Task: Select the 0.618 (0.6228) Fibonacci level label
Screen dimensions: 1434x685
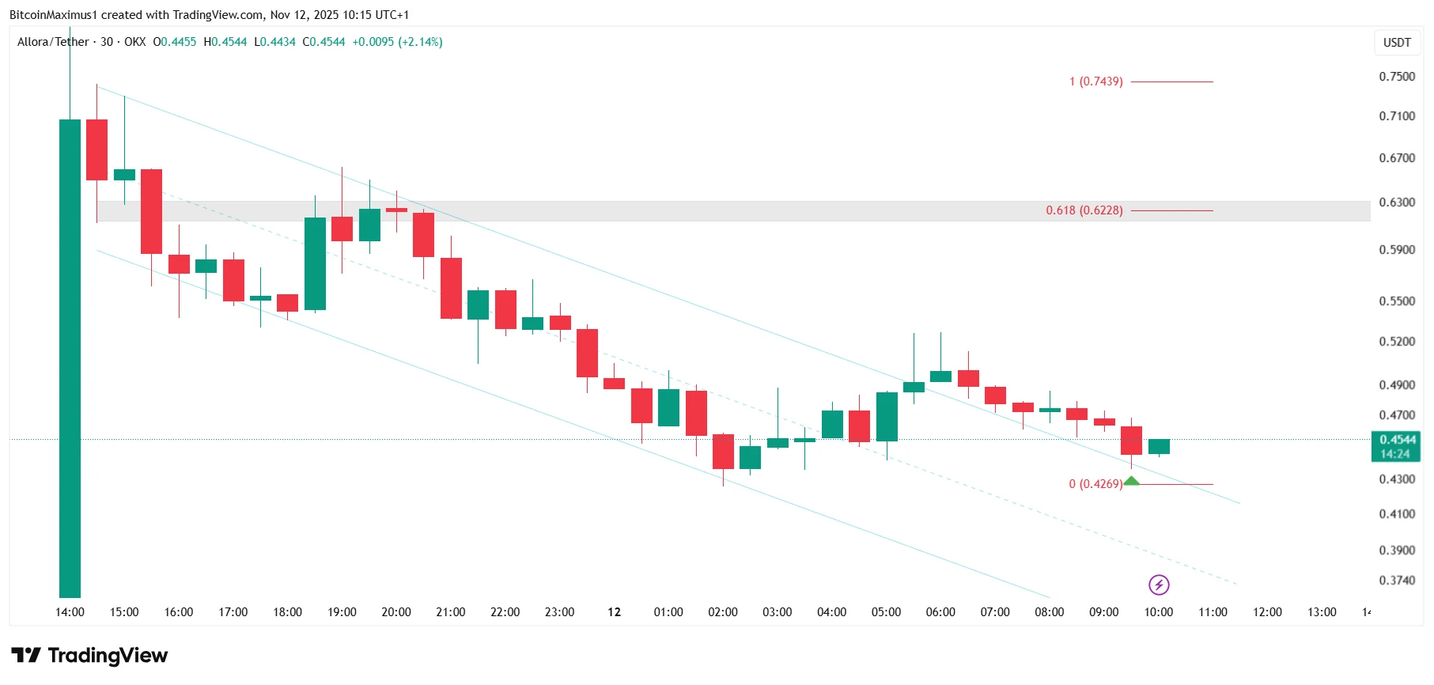Action: pos(1084,210)
